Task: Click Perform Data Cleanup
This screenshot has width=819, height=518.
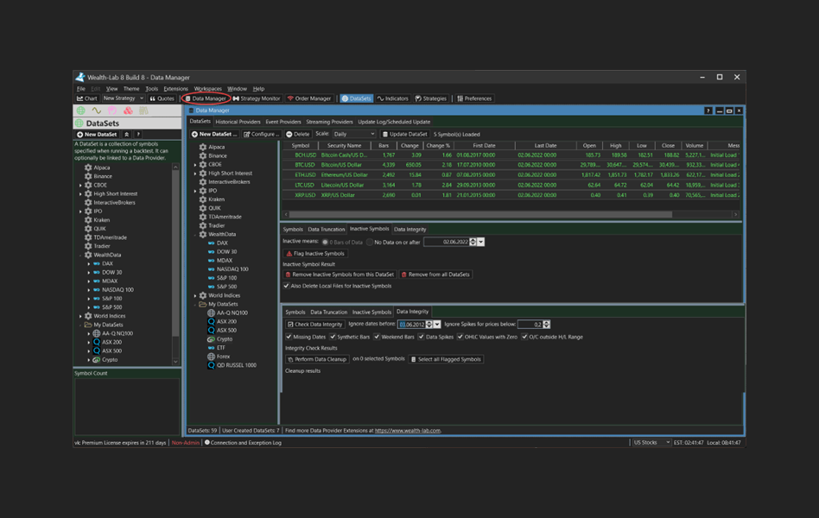Action: (317, 359)
